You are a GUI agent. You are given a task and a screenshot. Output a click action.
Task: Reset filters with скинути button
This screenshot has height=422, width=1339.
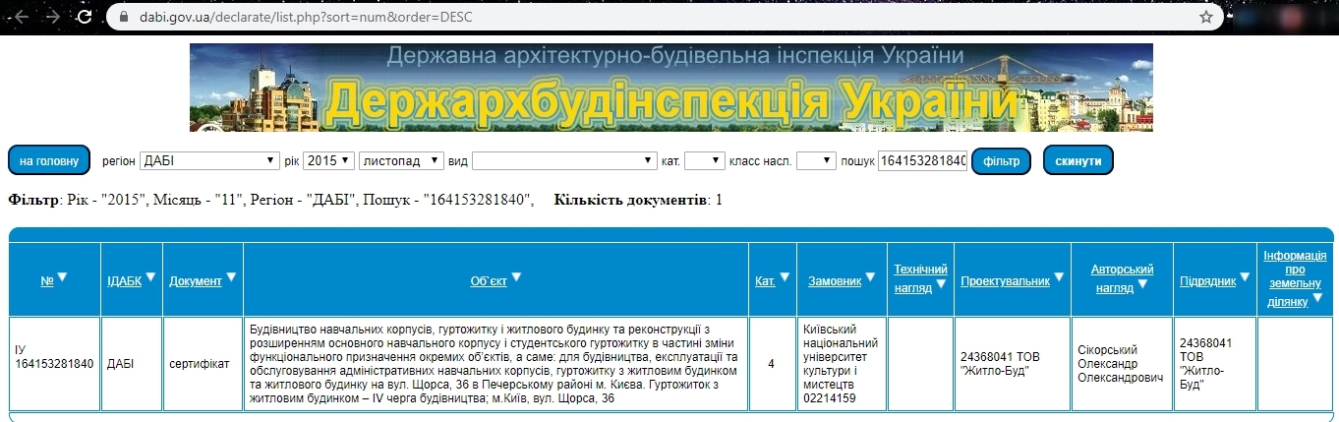click(x=1078, y=160)
